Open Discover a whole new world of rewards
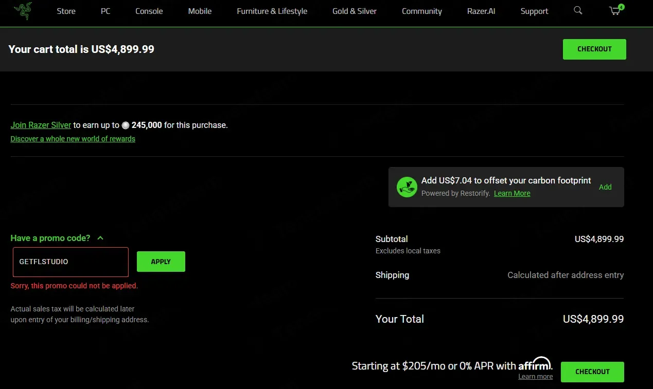 tap(73, 139)
